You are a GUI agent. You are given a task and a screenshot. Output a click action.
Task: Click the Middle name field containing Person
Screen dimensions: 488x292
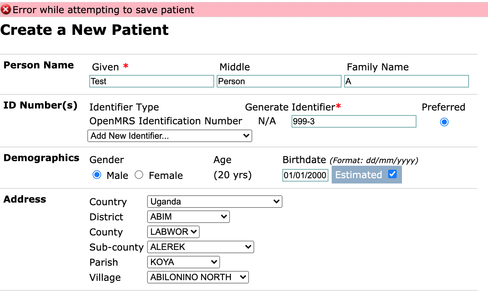pyautogui.click(x=279, y=81)
